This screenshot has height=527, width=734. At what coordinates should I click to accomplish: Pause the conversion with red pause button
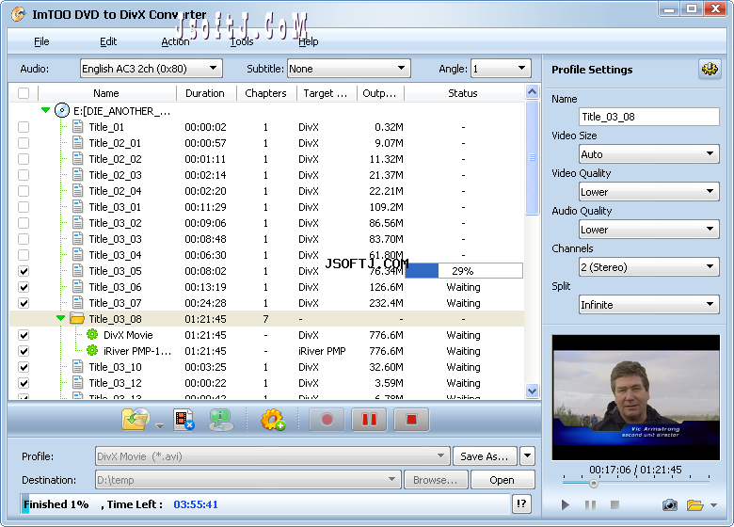369,420
